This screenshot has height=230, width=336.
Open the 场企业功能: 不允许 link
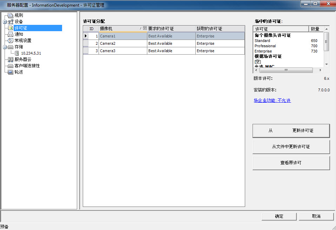click(x=272, y=100)
